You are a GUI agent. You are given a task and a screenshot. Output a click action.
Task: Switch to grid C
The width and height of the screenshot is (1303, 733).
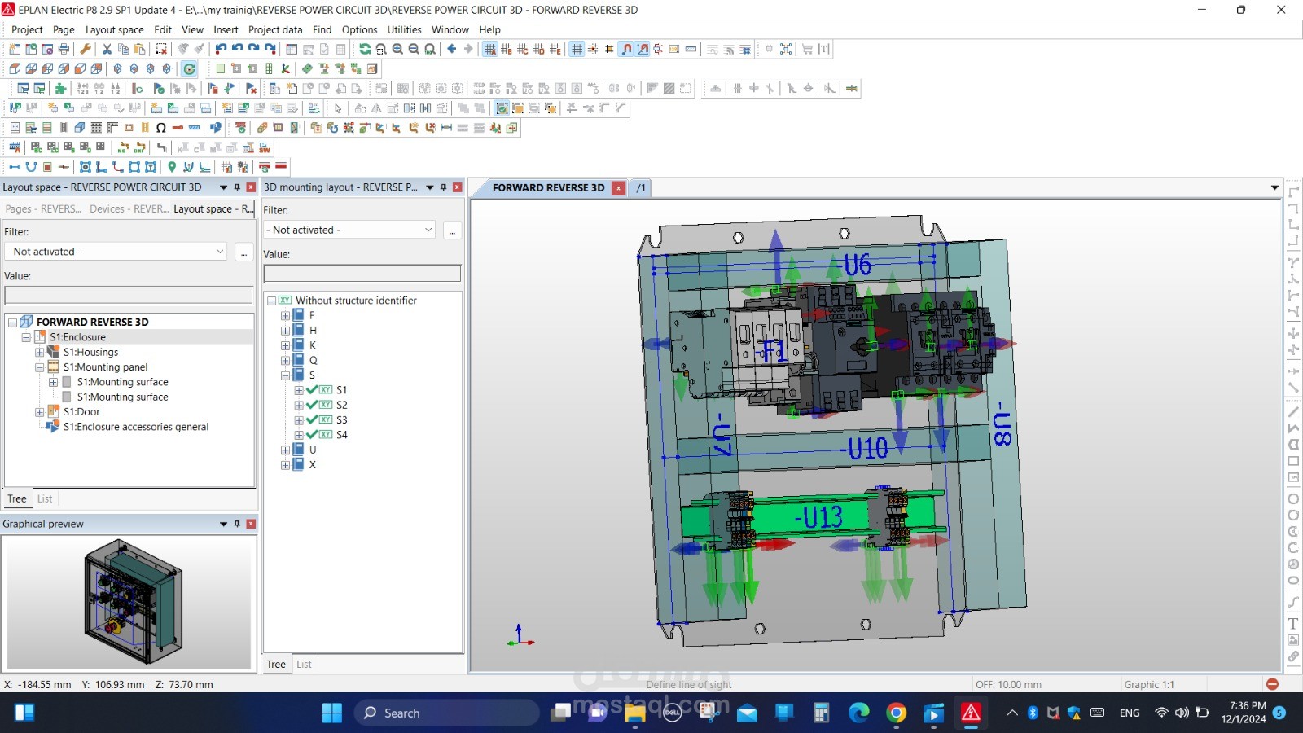523,49
